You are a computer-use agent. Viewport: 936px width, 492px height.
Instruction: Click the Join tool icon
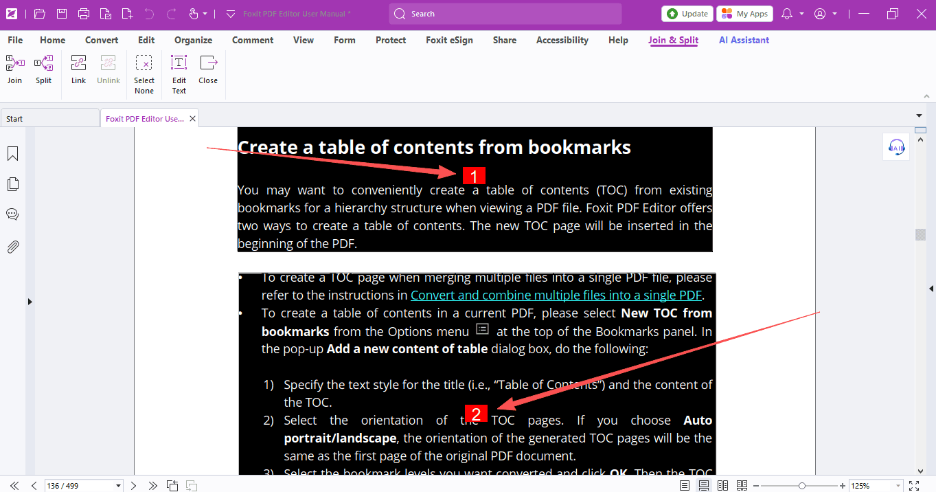(x=14, y=63)
